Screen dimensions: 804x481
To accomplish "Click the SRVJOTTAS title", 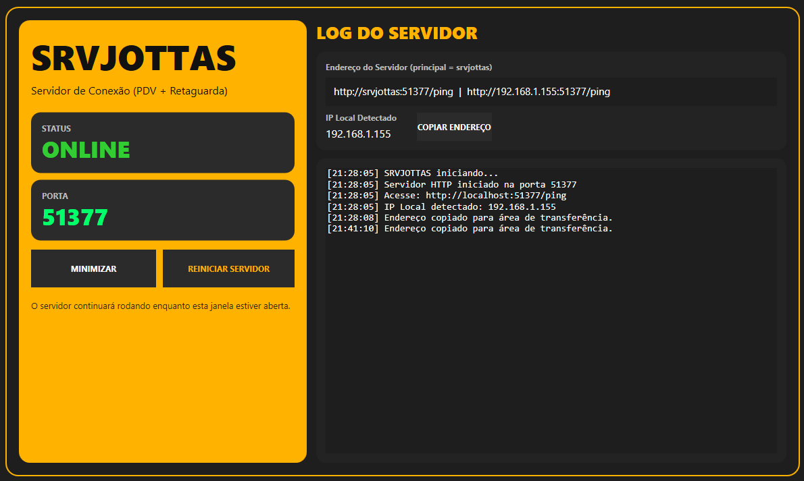I will [x=133, y=59].
